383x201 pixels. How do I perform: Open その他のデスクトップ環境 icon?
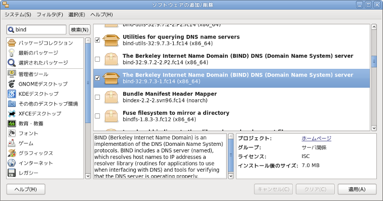coord(12,104)
